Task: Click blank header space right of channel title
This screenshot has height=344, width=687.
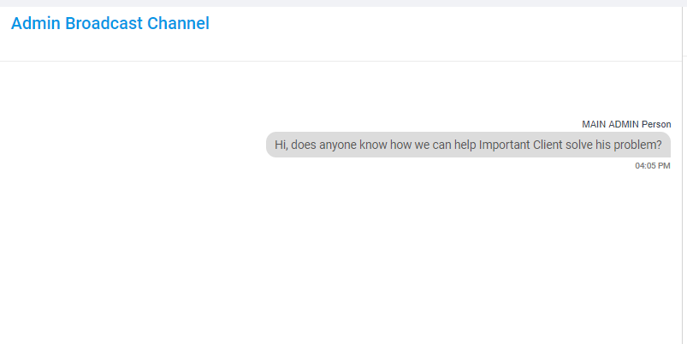Action: (438, 33)
